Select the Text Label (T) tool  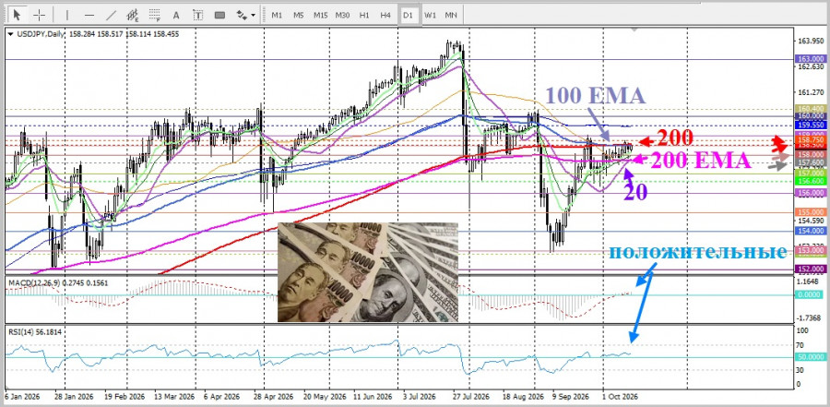[197, 15]
